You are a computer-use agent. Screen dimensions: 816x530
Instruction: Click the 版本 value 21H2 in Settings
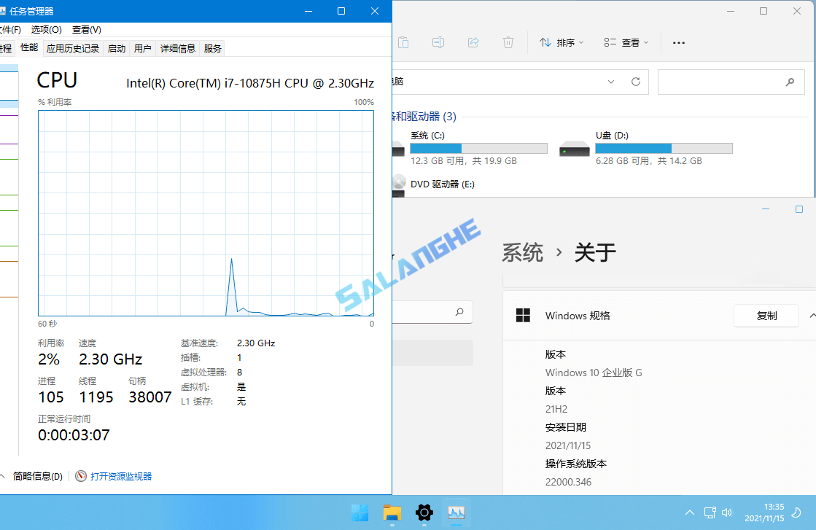click(556, 409)
